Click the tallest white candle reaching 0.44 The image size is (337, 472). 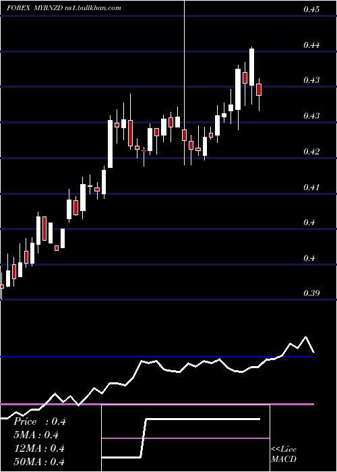coord(251,67)
